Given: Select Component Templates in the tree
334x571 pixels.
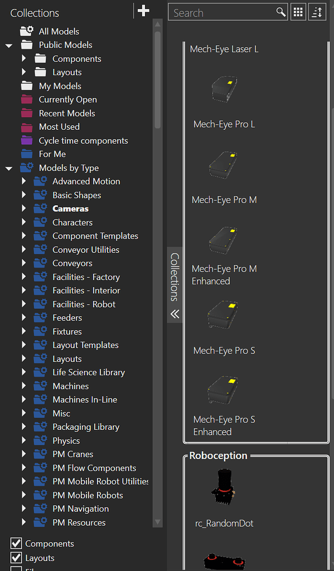Looking at the screenshot, I should 95,236.
